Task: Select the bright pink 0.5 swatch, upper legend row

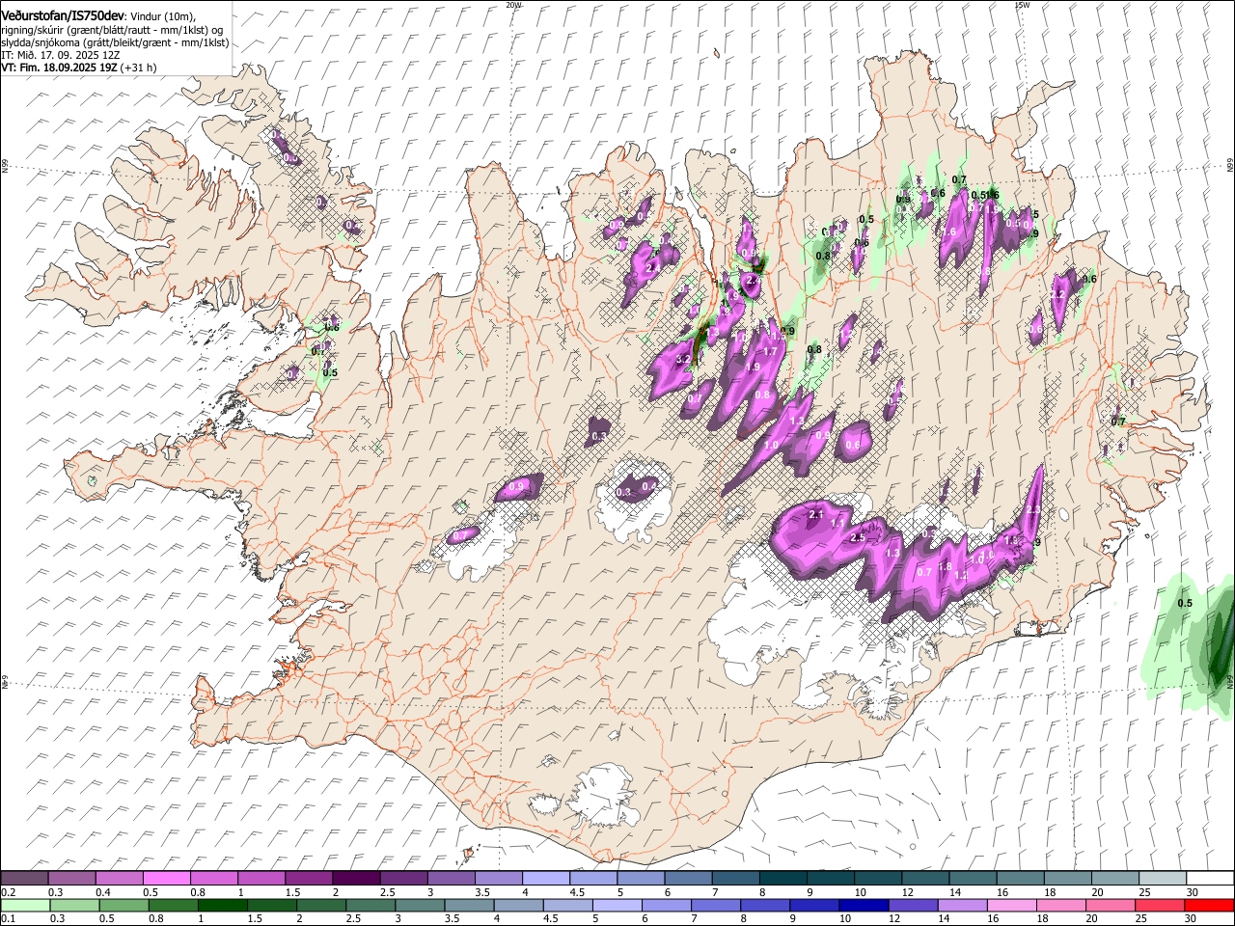Action: point(166,879)
